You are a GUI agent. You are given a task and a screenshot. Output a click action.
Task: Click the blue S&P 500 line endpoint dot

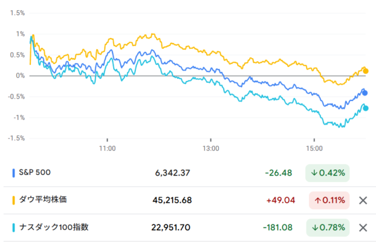coord(365,93)
